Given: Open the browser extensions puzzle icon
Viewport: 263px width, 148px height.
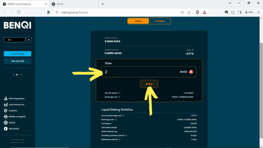Looking at the screenshot, I should [x=233, y=12].
